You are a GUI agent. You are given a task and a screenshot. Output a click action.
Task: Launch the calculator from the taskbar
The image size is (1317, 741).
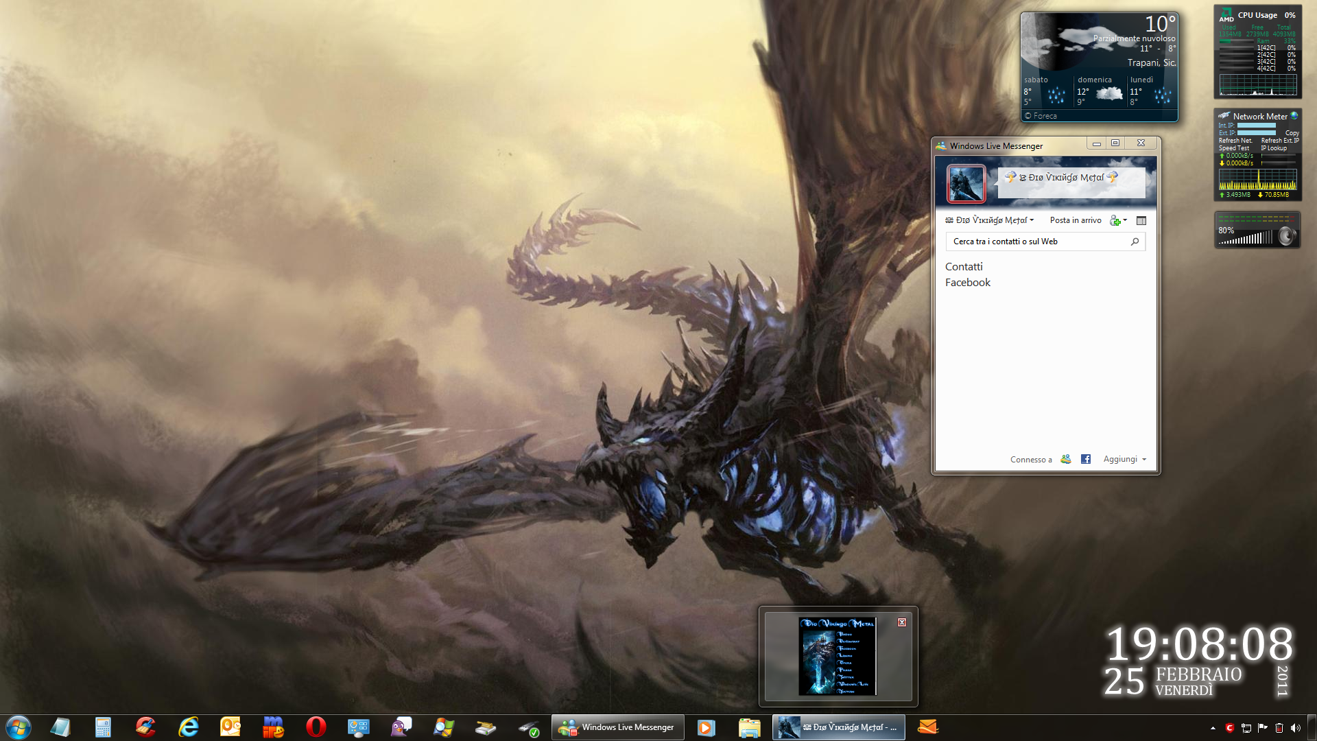(x=103, y=727)
